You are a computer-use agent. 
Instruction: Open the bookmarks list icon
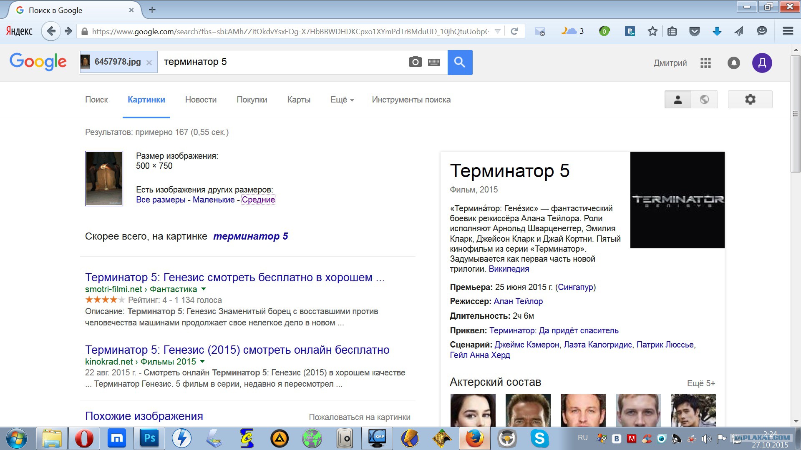672,31
